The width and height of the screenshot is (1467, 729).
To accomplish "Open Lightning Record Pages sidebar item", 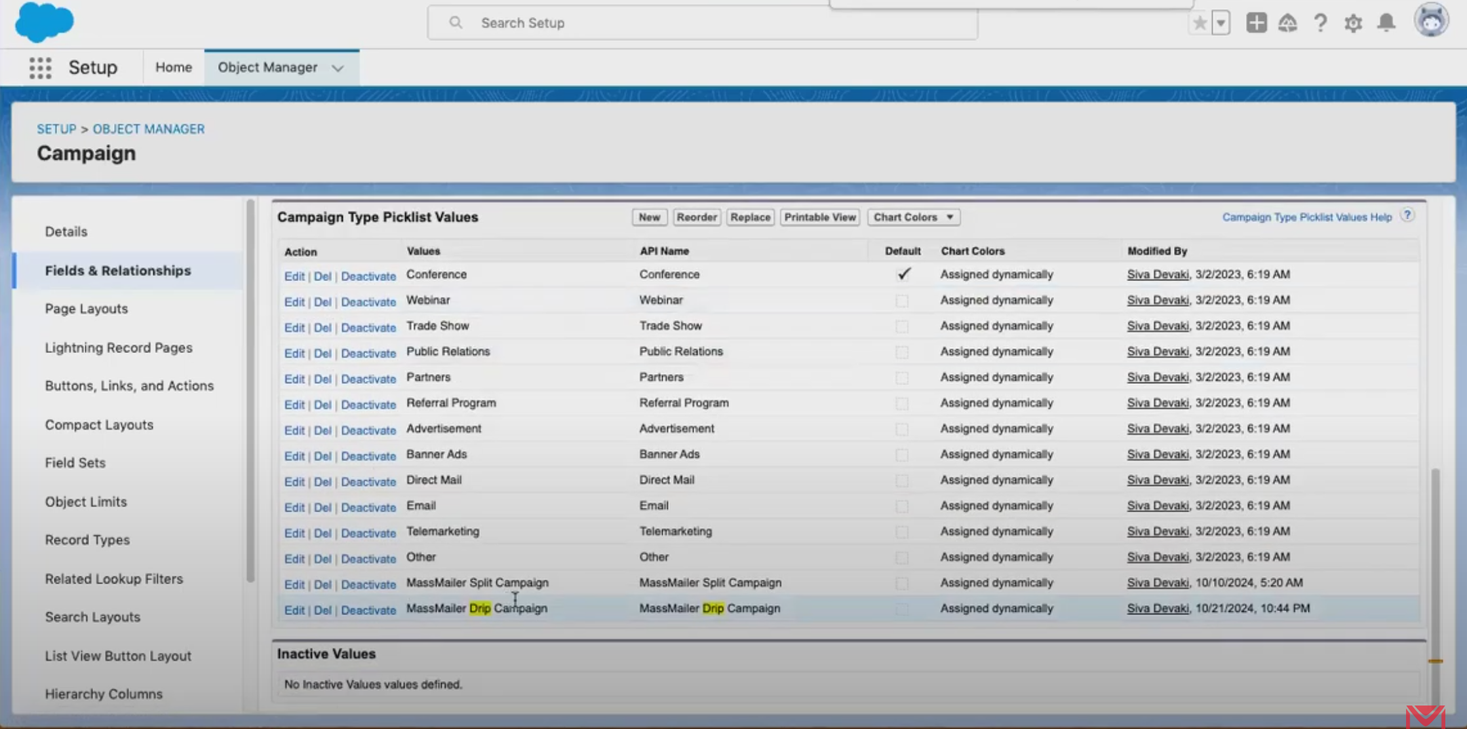I will (119, 348).
